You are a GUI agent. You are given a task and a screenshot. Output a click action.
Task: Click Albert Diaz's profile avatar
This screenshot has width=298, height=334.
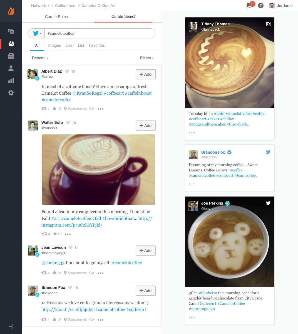click(33, 74)
